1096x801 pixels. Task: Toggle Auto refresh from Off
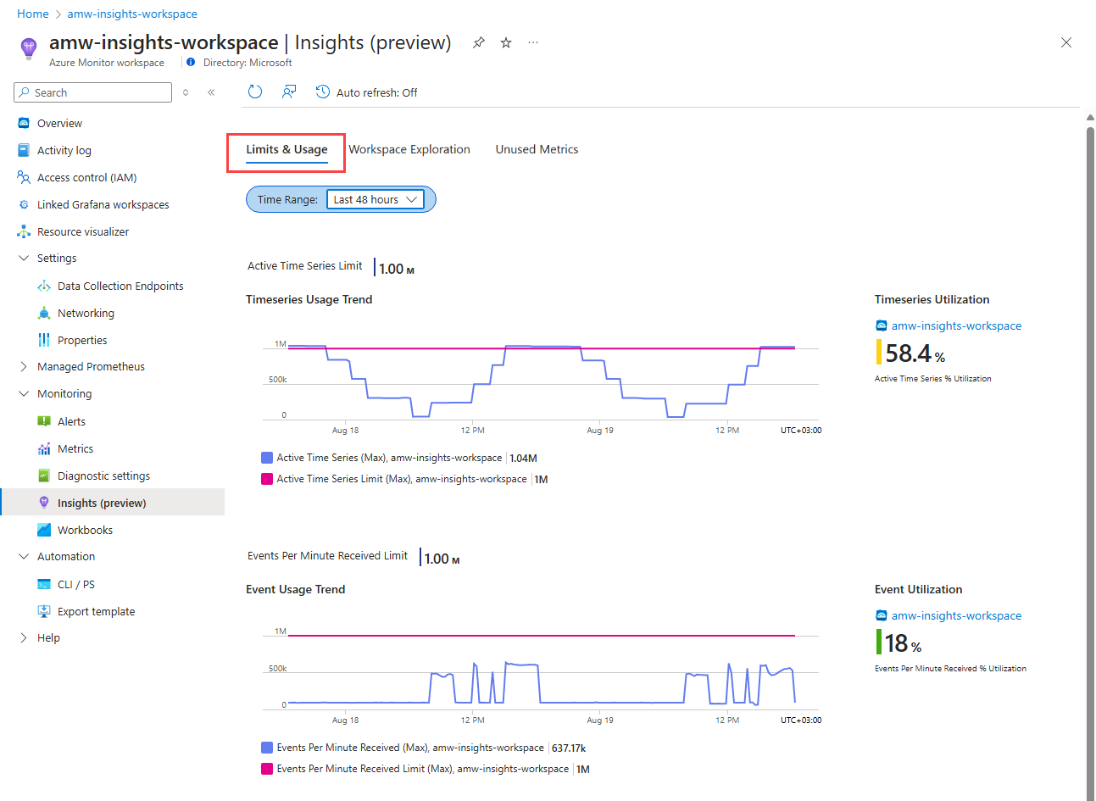[366, 92]
